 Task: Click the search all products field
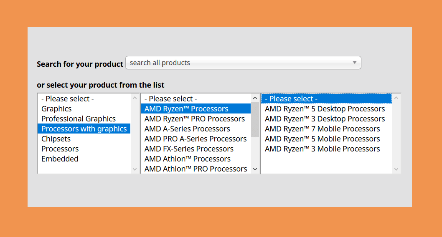tap(243, 63)
